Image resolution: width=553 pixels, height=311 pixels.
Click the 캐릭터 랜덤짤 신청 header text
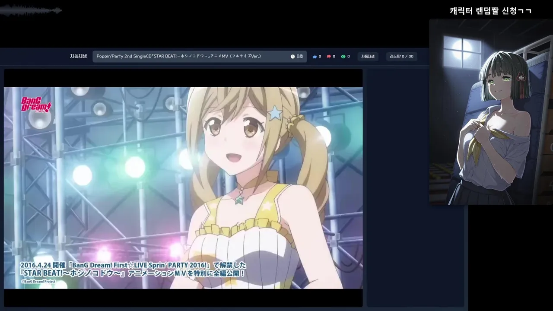(490, 11)
